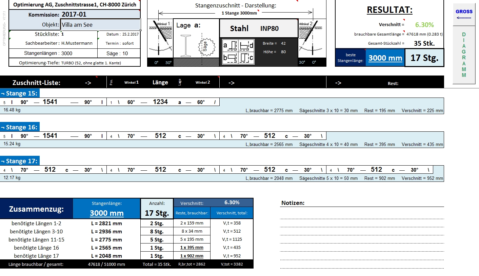Click the Zusammenzug title cell

(36, 209)
